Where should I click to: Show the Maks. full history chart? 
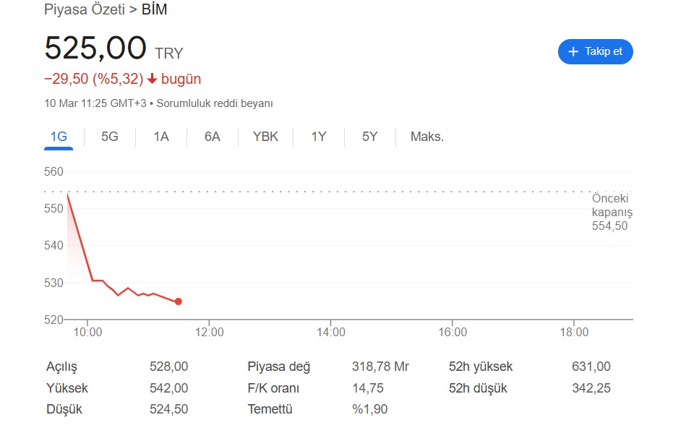coord(427,137)
